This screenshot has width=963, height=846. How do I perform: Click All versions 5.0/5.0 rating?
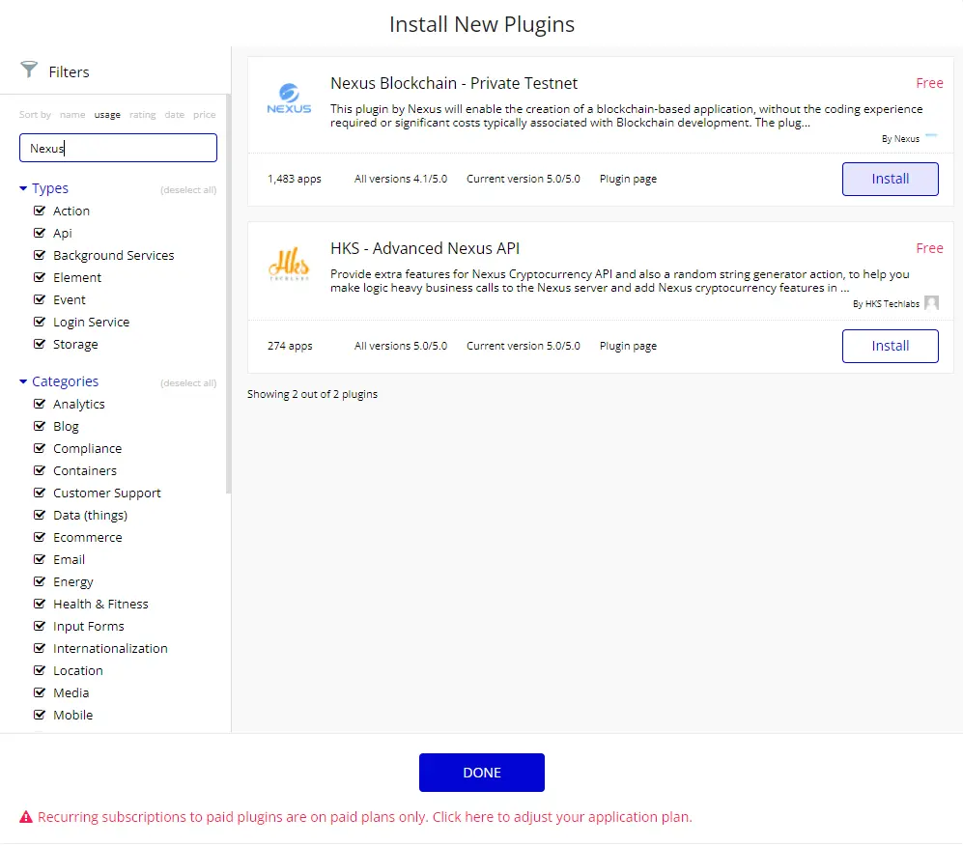(401, 346)
